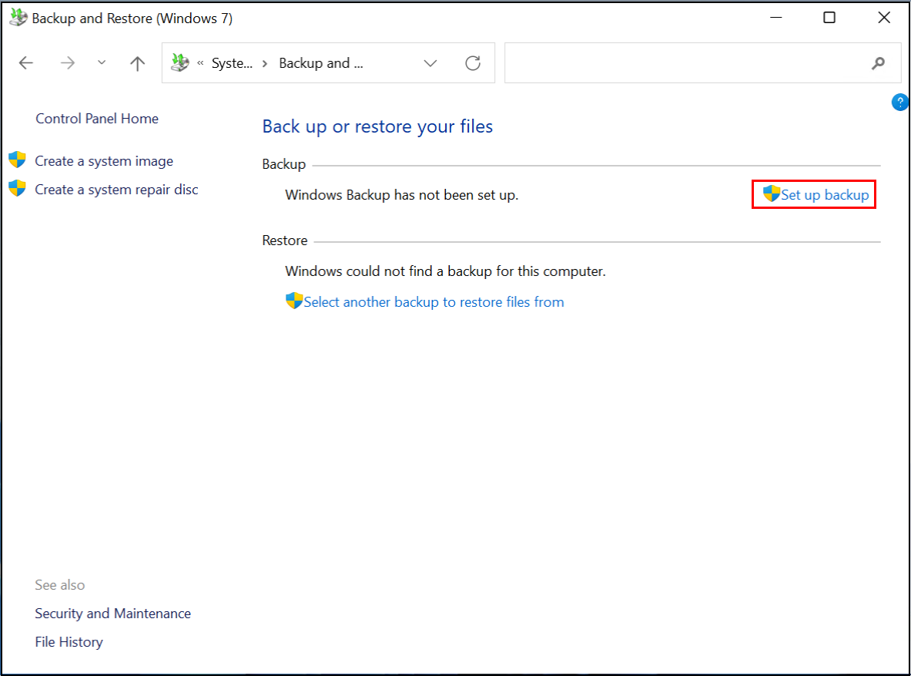
Task: Select the 'Backup and ...' breadcrumb segment
Action: point(320,63)
